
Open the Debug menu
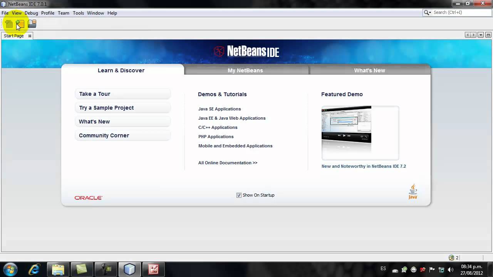point(31,13)
